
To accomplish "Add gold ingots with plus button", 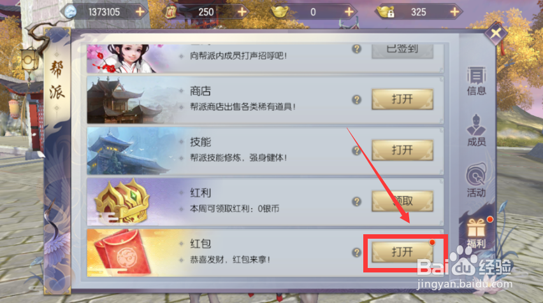I will tap(349, 12).
